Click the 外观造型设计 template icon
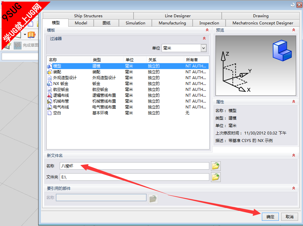Image resolution: width=303 pixels, height=226 pixels. click(x=50, y=78)
